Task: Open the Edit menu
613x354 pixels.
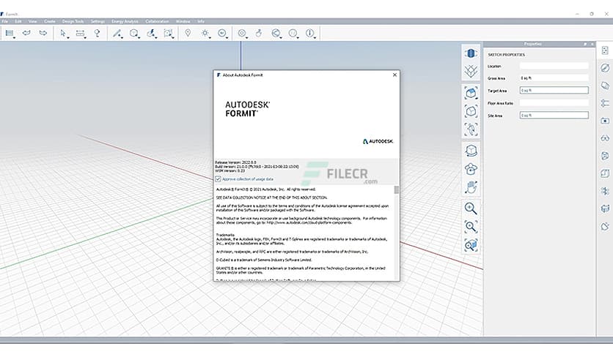Action: pyautogui.click(x=18, y=21)
